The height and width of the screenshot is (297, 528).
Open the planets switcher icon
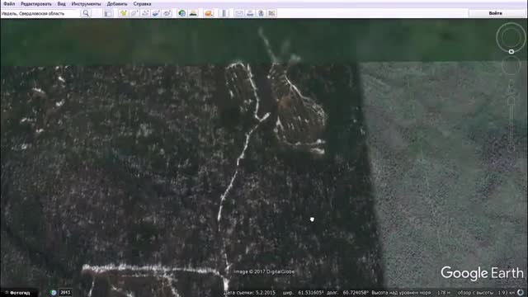209,13
